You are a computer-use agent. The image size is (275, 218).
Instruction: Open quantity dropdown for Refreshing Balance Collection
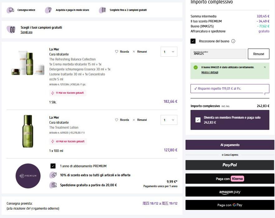pyautogui.click(x=169, y=52)
